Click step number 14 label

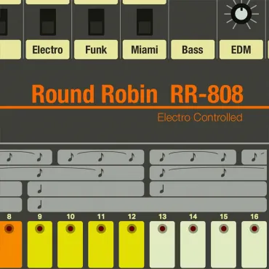193,217
